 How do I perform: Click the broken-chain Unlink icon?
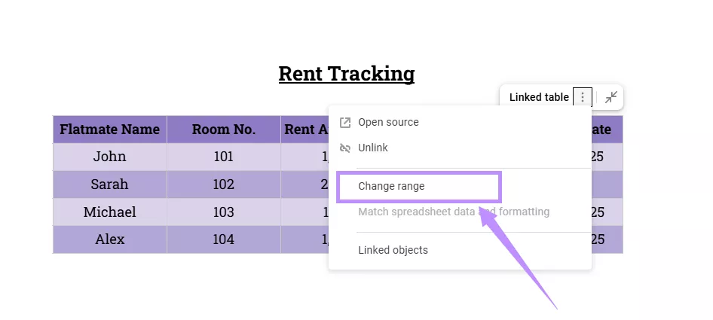point(345,148)
